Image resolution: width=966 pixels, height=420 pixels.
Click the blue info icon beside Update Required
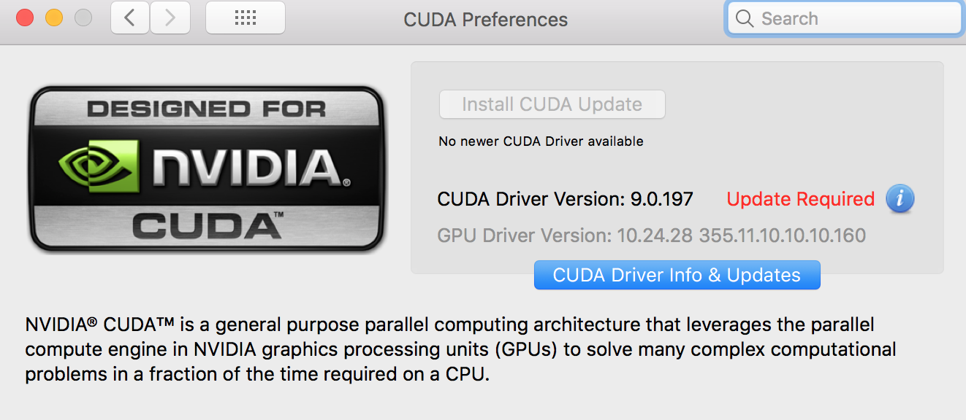(900, 198)
